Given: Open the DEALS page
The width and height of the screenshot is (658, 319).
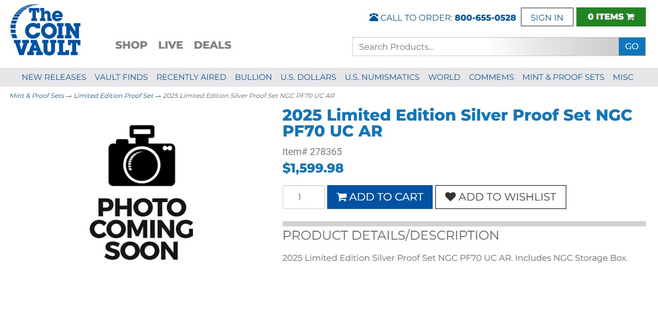Looking at the screenshot, I should click(x=213, y=45).
